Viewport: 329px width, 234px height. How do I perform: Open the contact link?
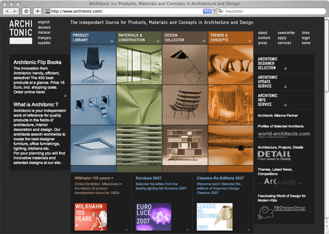(264, 38)
